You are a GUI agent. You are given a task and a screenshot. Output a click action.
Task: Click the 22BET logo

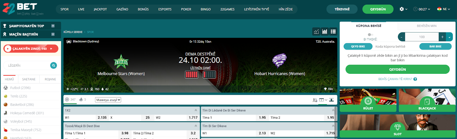tap(23, 9)
